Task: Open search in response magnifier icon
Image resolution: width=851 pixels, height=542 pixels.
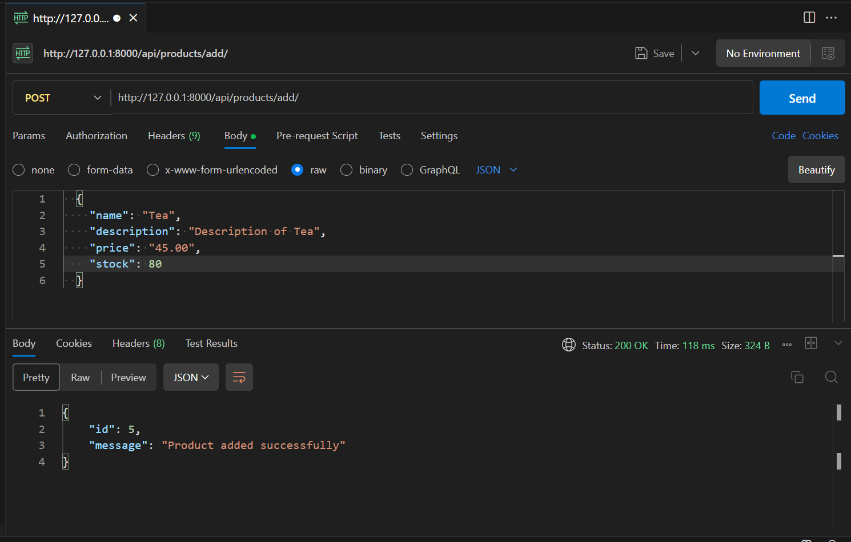Action: 832,377
